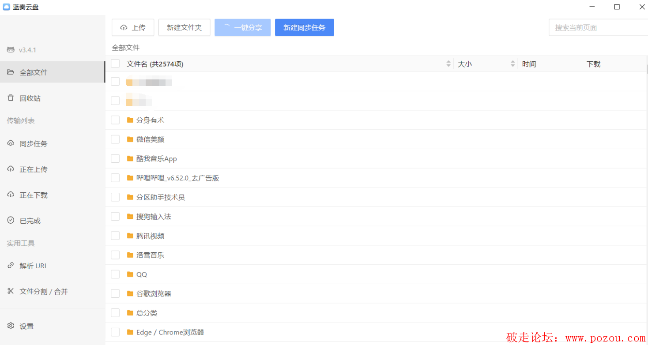Screen dimensions: 648x345
Task: Click the cloud sync icon for 同步任务
Action: 11,143
